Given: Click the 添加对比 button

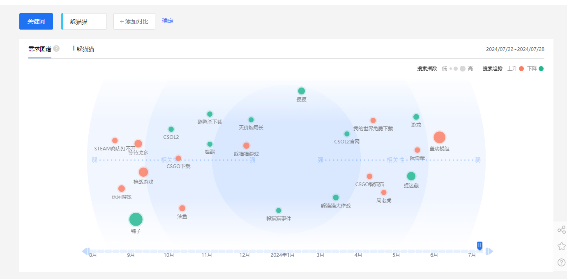Looking at the screenshot, I should 134,21.
